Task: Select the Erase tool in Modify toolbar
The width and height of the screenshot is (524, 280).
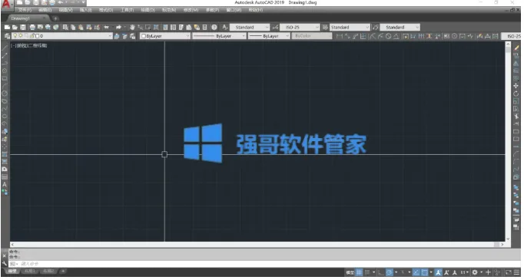Action: (x=516, y=48)
